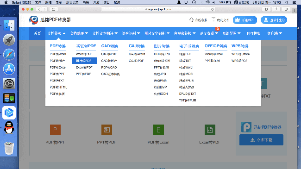Click Safari address bar field

(x=158, y=9)
